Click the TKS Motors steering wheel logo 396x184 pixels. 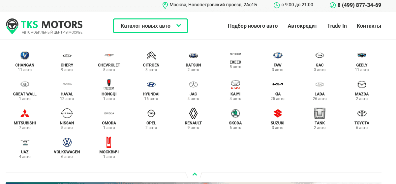(12, 26)
